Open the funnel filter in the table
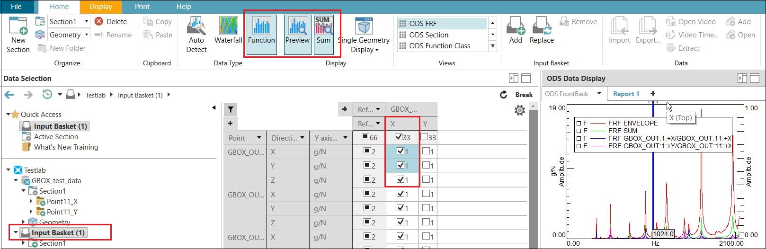 tap(230, 109)
